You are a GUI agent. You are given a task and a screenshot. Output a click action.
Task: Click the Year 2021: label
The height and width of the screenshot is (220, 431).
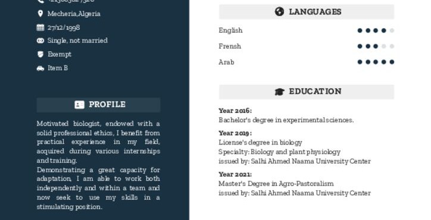pos(235,174)
